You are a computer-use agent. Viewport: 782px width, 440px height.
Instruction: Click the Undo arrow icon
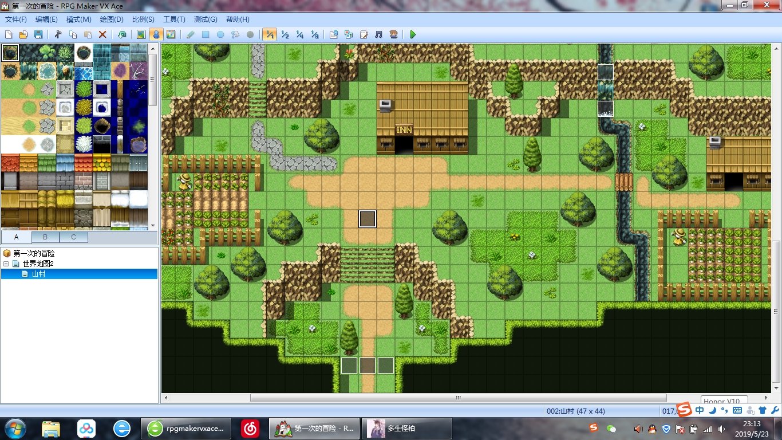(x=122, y=34)
